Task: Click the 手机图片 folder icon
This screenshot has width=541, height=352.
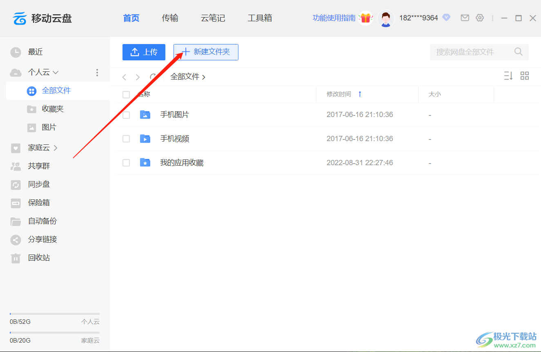Action: coord(145,115)
